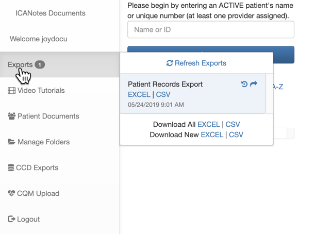Open Patient Documents from the sidebar
This screenshot has width=331, height=234.
[43, 116]
